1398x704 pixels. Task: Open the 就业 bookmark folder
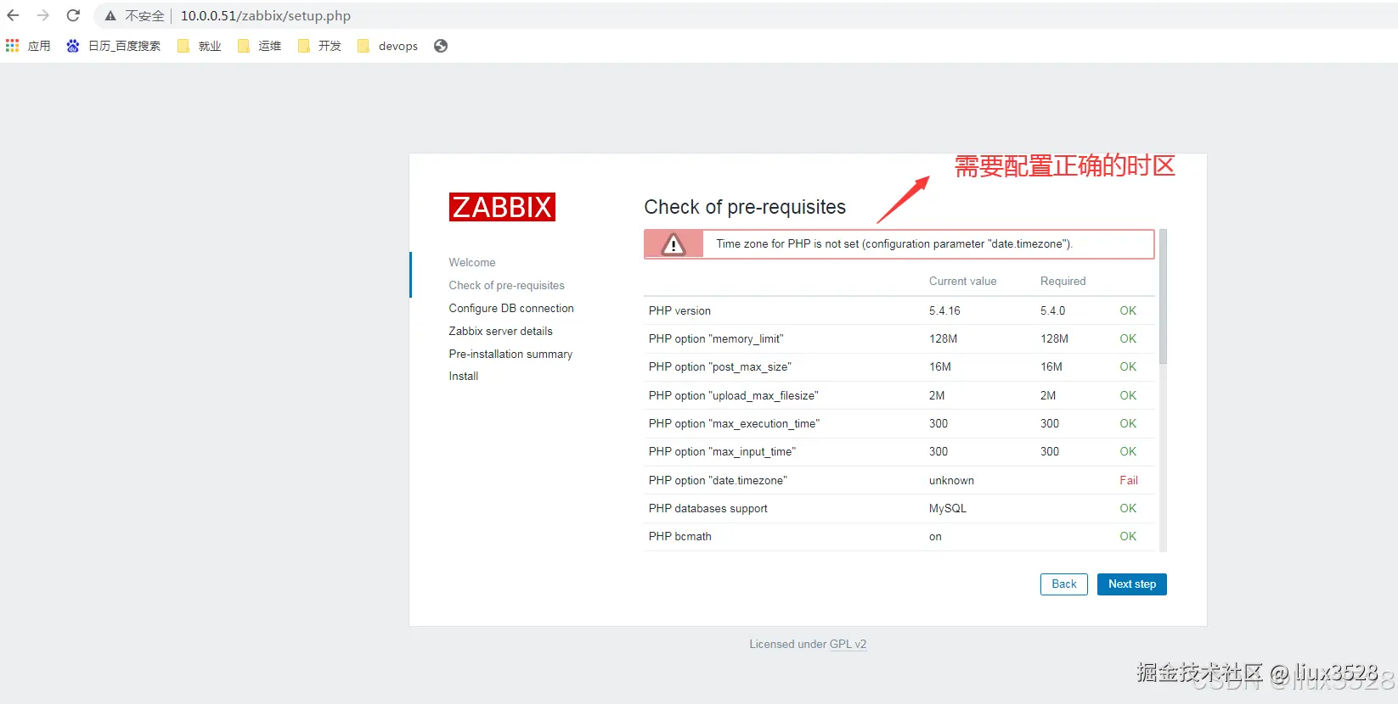click(200, 46)
